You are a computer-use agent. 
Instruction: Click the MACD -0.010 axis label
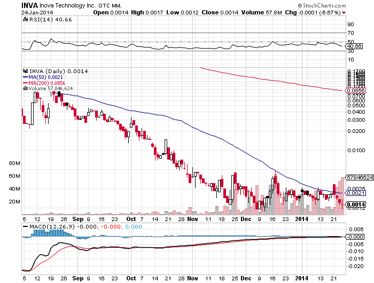pyautogui.click(x=355, y=251)
